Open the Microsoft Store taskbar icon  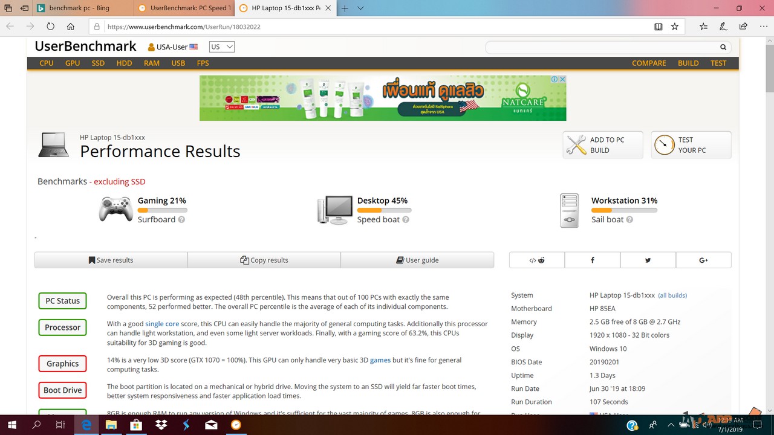point(136,425)
